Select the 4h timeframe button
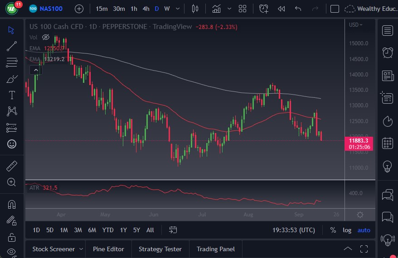 click(146, 9)
